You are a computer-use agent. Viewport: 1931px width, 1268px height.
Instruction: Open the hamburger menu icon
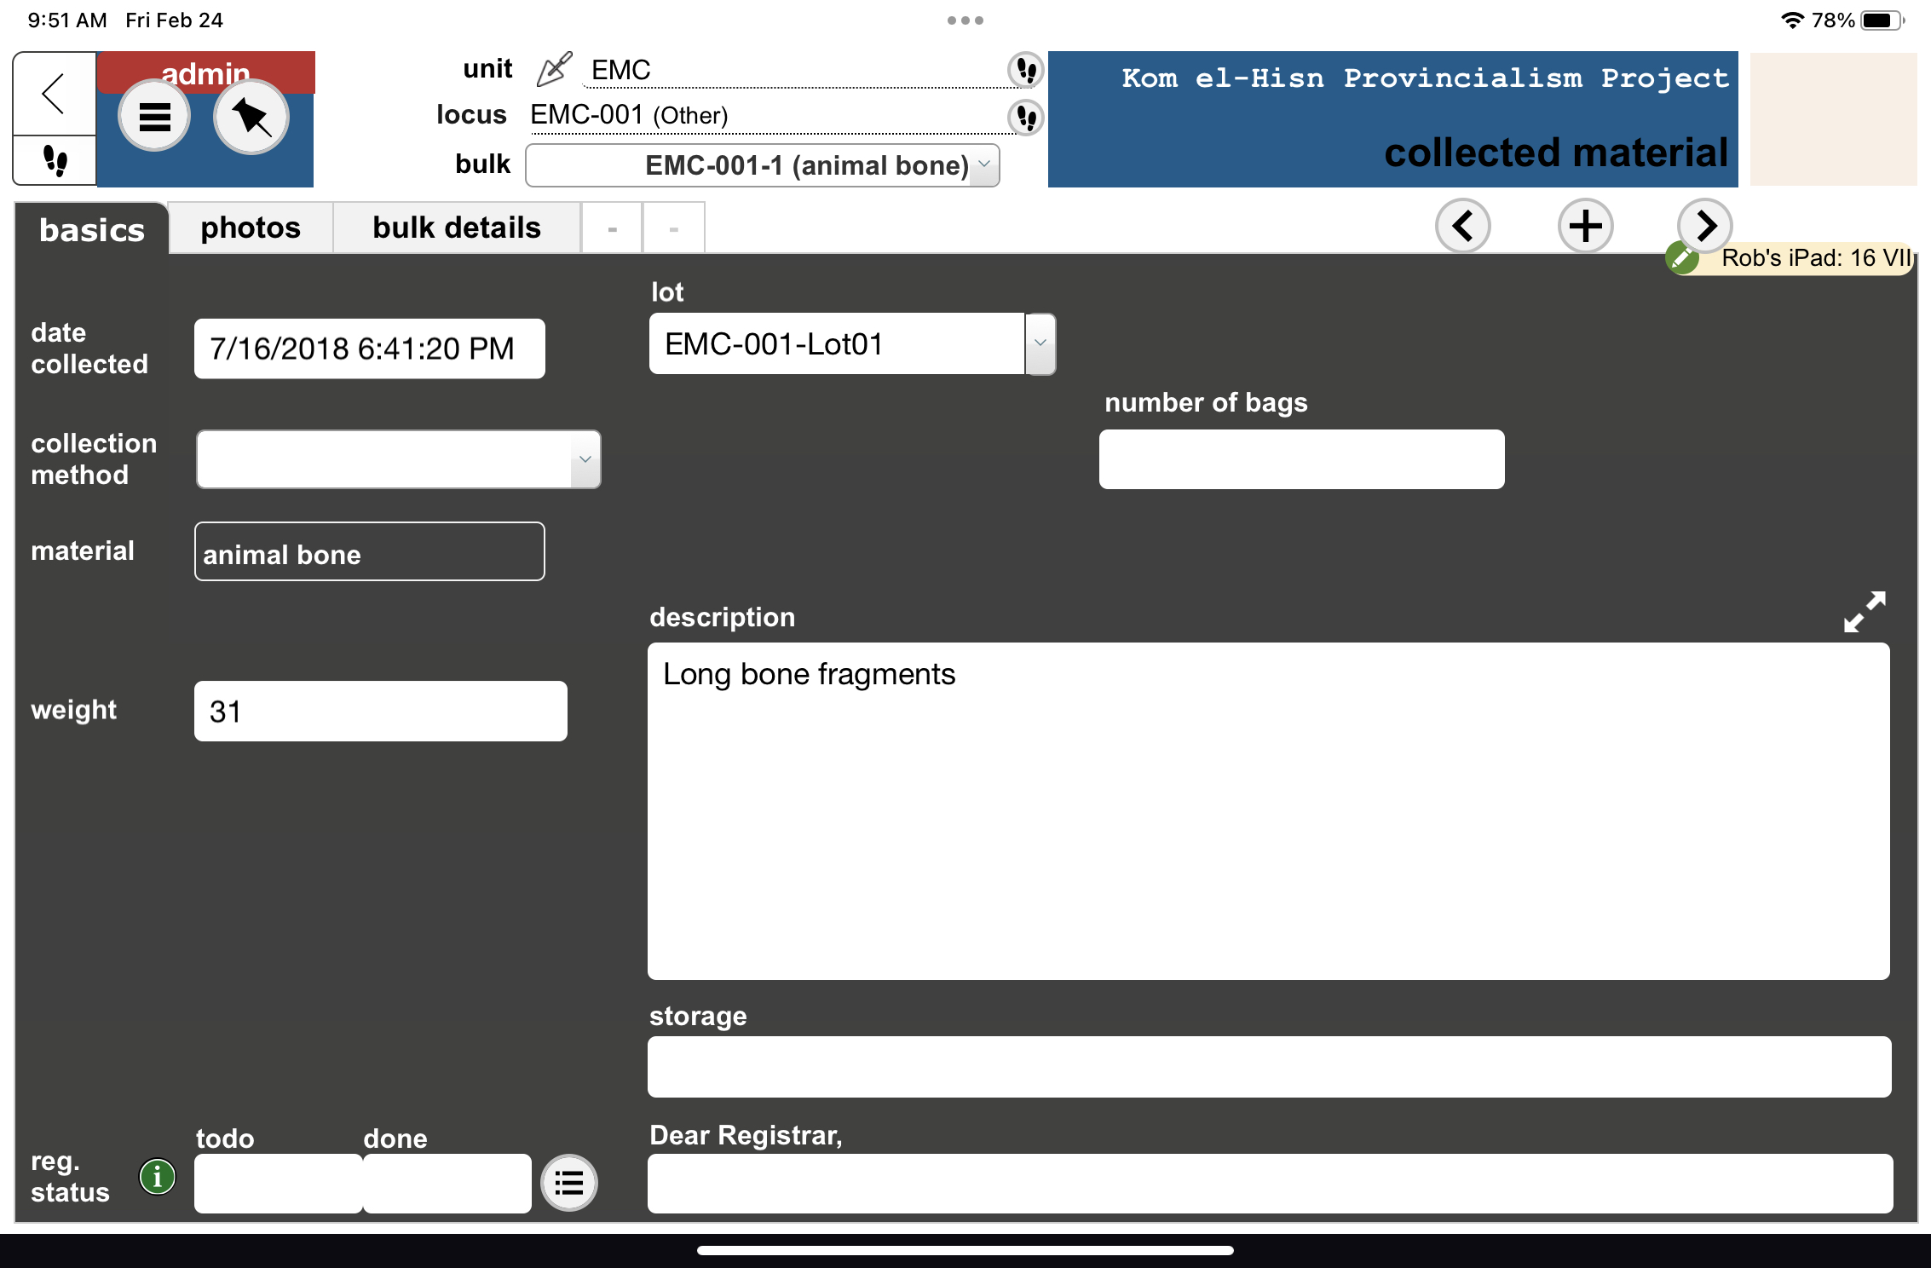(x=154, y=116)
